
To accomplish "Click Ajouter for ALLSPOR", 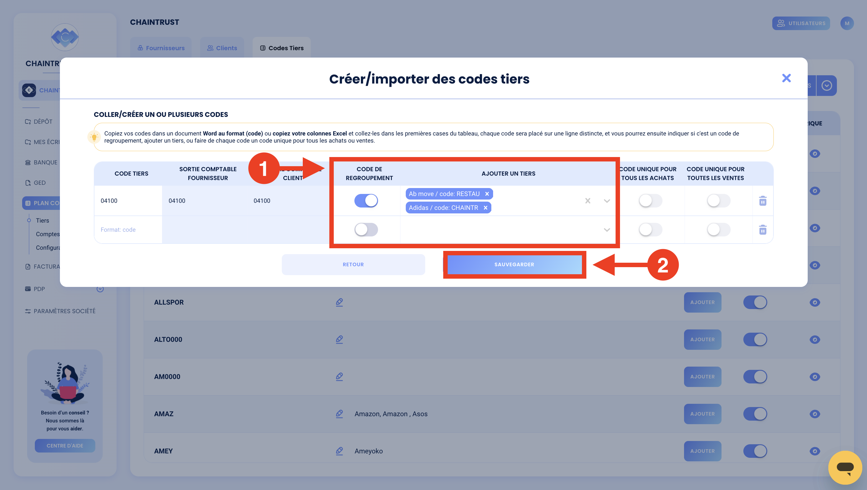I will 702,302.
